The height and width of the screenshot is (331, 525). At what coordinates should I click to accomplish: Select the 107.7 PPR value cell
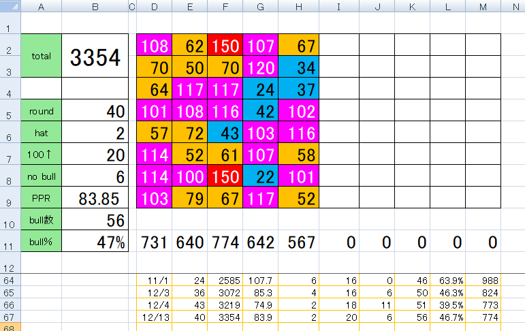point(261,280)
